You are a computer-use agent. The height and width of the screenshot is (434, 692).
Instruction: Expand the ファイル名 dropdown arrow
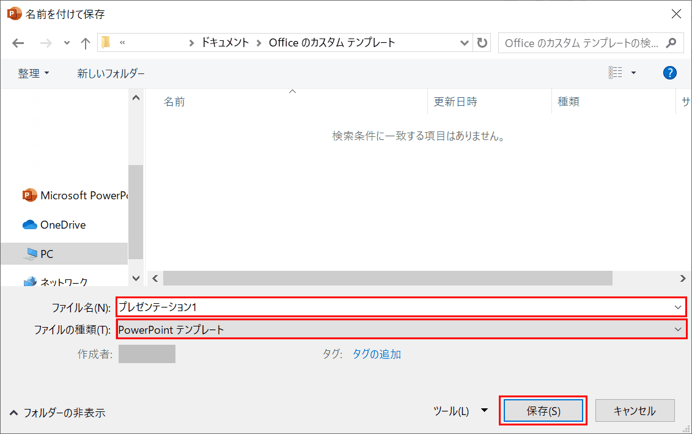coord(678,307)
